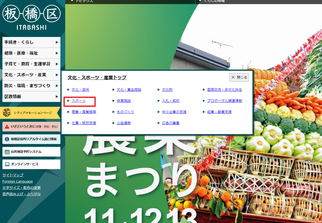Open the 国際交流・多文化共生 link
322x223 pixels.
coord(224,90)
